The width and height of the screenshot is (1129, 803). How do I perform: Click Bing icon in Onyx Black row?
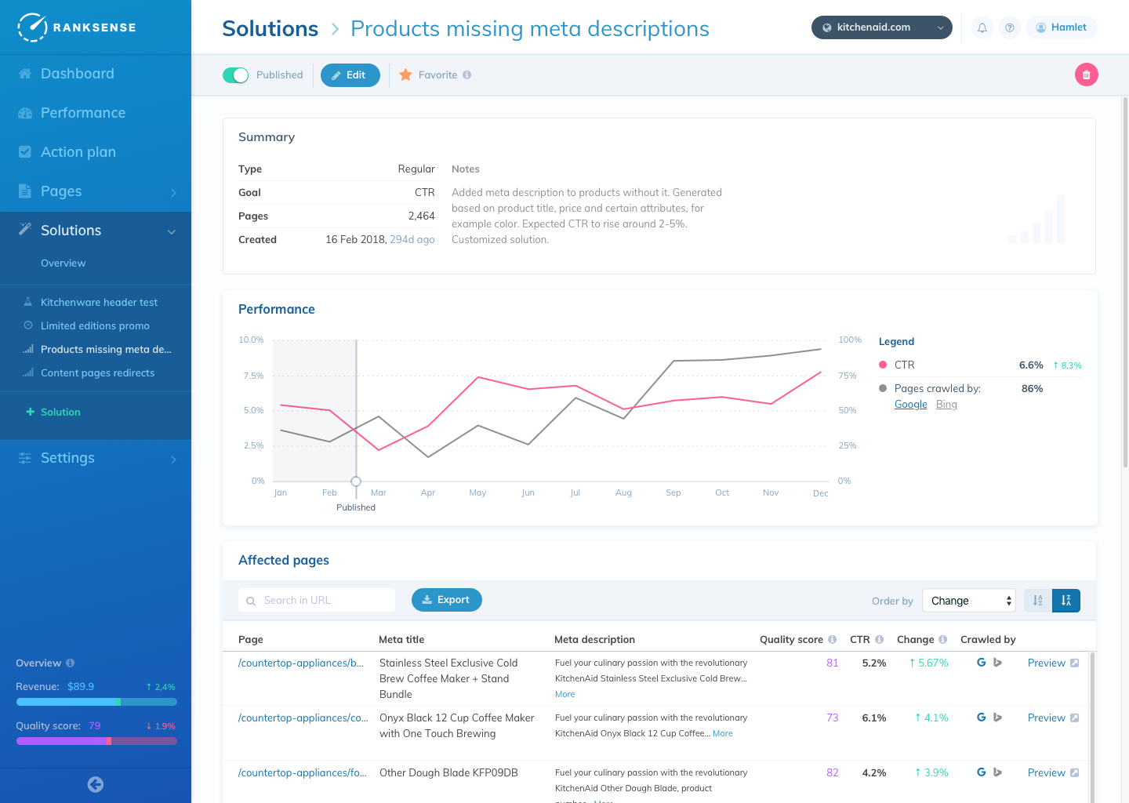coord(997,718)
